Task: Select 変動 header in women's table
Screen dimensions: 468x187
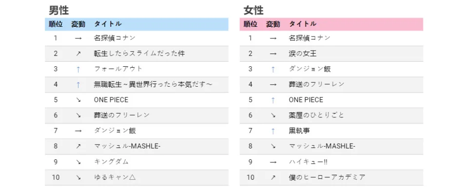Action: [x=273, y=24]
